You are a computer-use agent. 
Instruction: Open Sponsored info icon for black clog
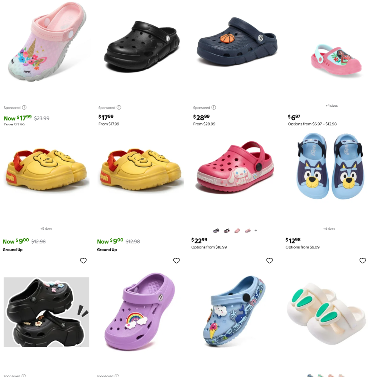(x=119, y=107)
